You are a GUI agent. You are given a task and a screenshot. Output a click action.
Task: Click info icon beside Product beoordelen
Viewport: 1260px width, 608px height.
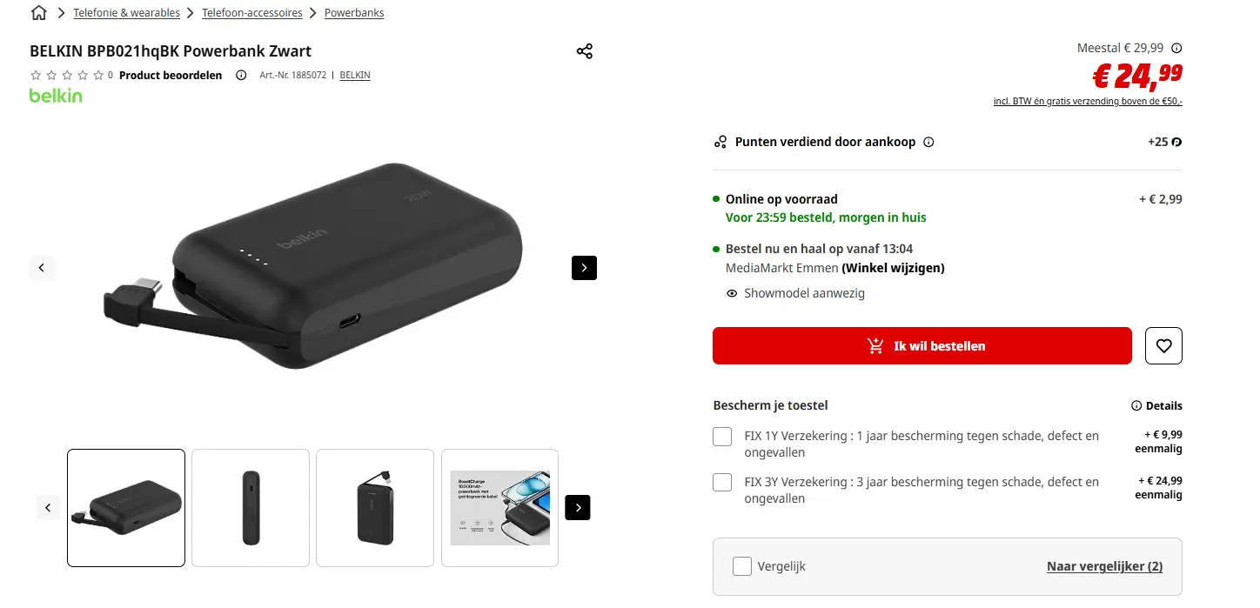[x=241, y=76]
